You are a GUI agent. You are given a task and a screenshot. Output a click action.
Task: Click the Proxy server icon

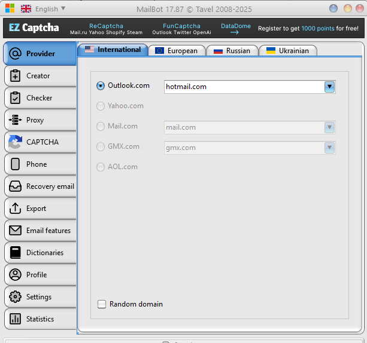point(15,120)
